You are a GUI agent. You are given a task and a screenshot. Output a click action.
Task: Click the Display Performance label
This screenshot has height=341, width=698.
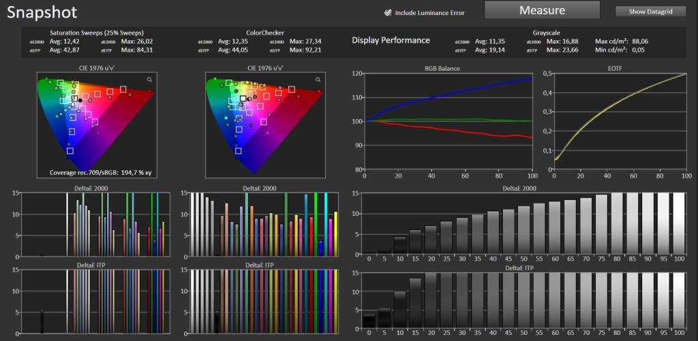pyautogui.click(x=391, y=40)
